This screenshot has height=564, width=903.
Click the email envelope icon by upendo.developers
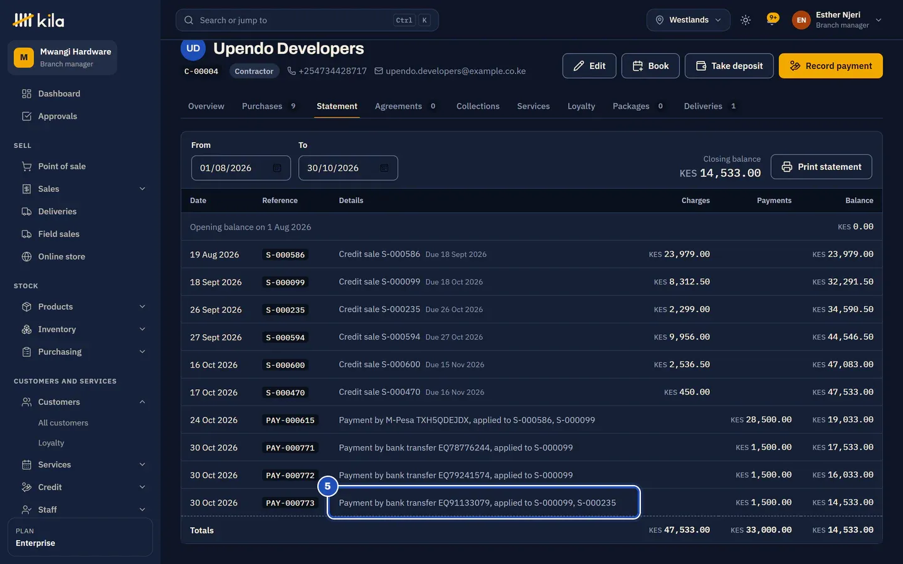point(379,71)
